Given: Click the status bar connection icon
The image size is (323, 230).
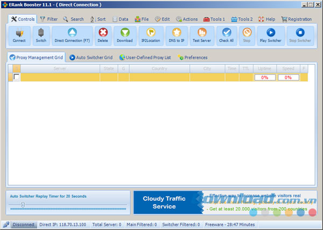Looking at the screenshot, I should point(6,225).
